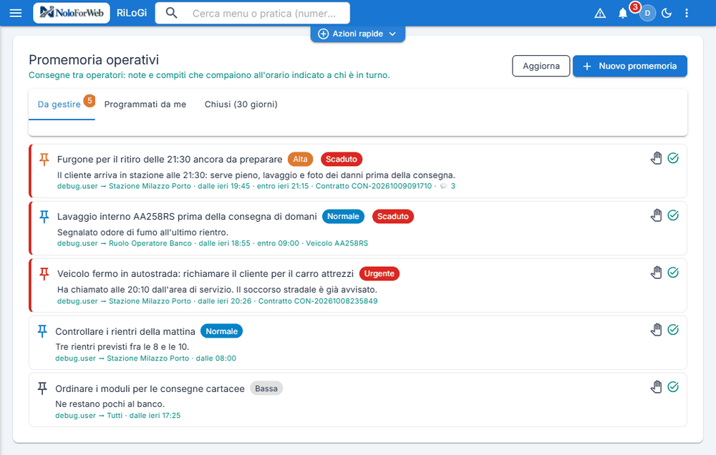Click the Alta priority badge
The width and height of the screenshot is (716, 455).
coord(300,160)
